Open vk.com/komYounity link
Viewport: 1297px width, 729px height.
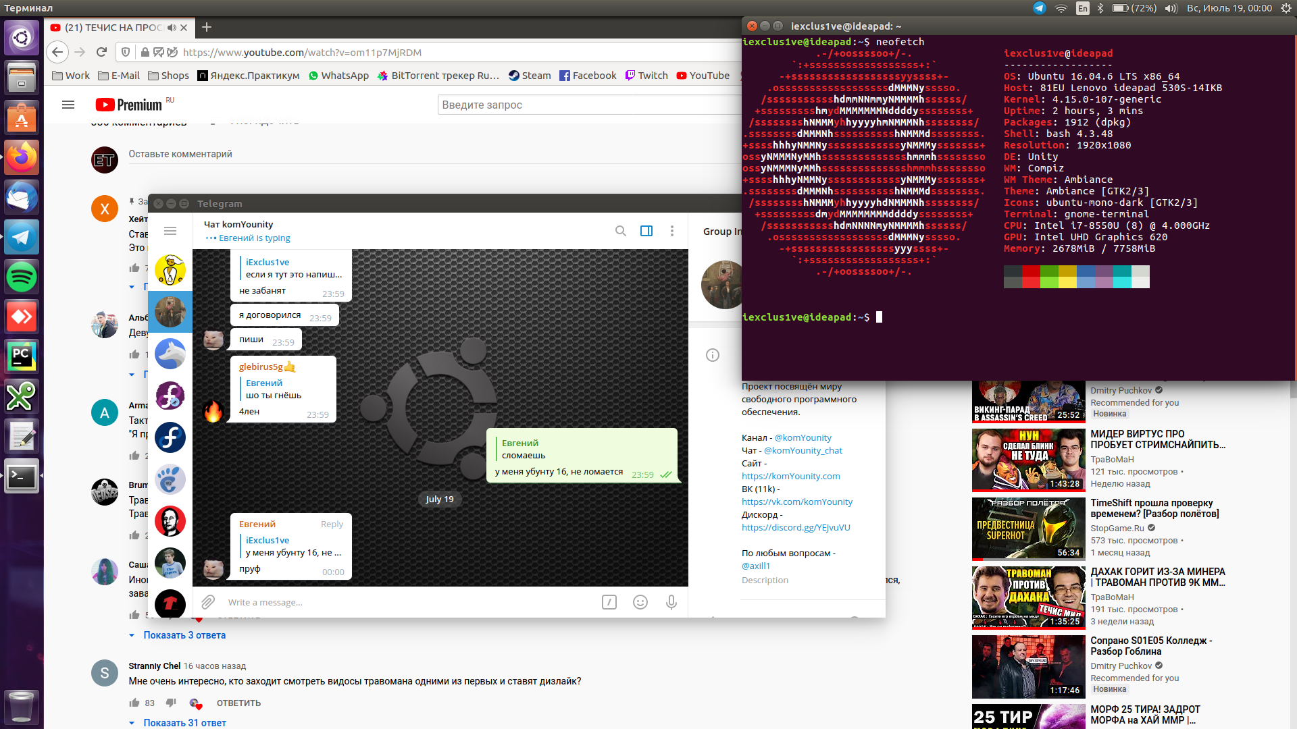[x=797, y=502]
